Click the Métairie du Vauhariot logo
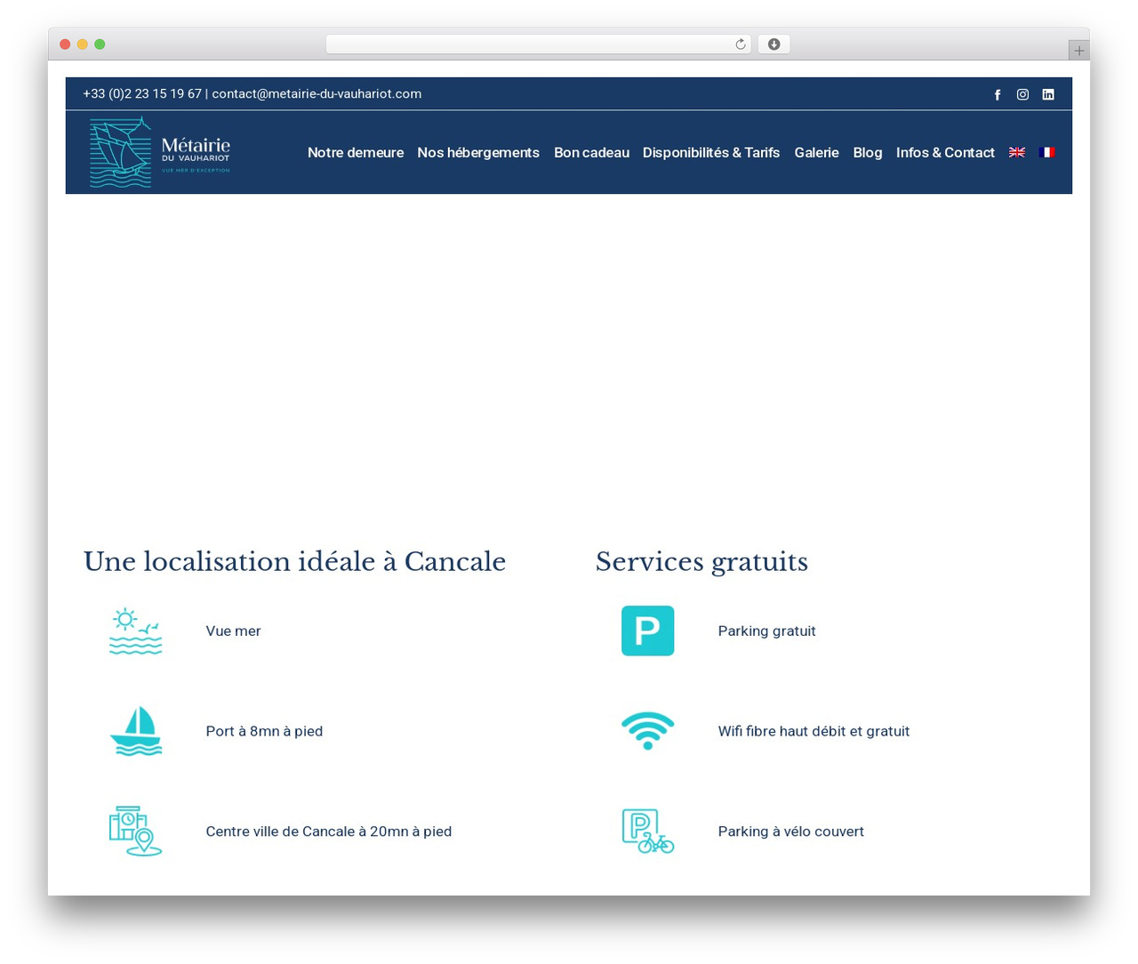 pyautogui.click(x=160, y=152)
